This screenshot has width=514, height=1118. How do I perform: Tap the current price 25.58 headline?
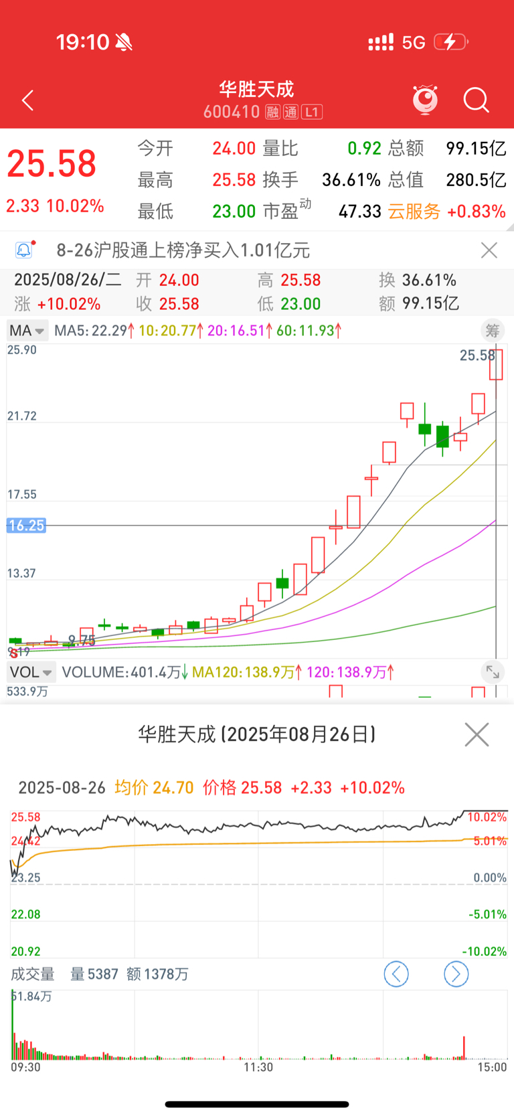tap(52, 164)
